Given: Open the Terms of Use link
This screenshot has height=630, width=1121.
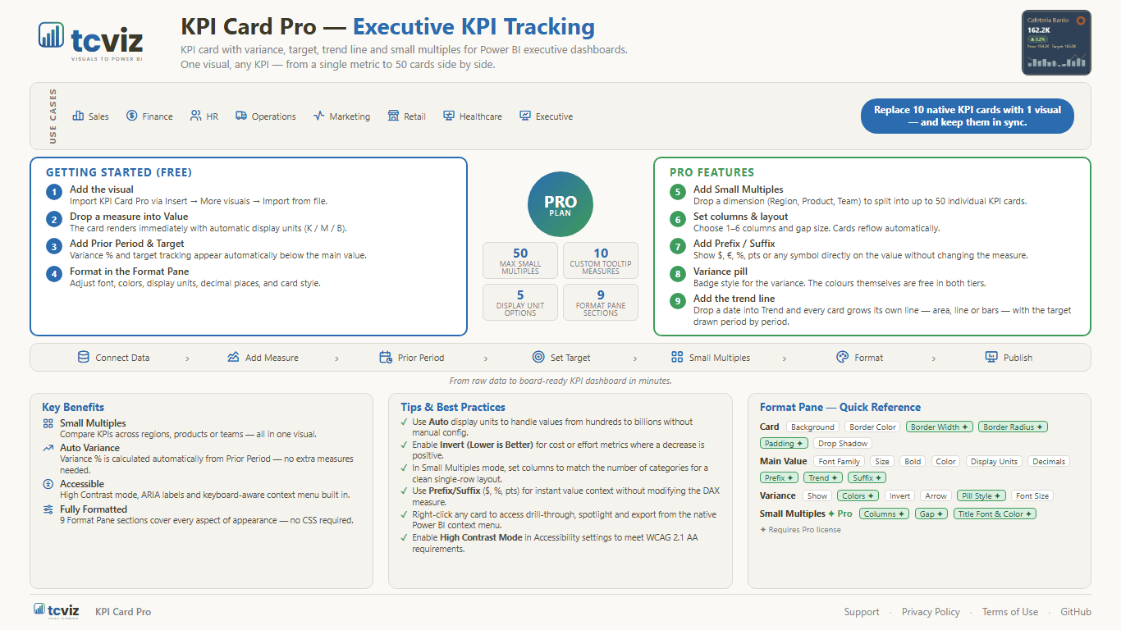Looking at the screenshot, I should 1010,612.
